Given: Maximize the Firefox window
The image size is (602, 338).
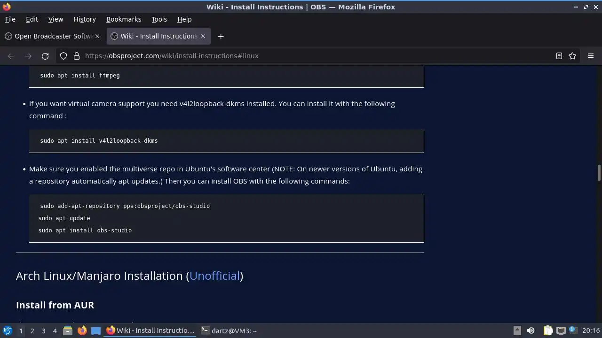Looking at the screenshot, I should [586, 7].
